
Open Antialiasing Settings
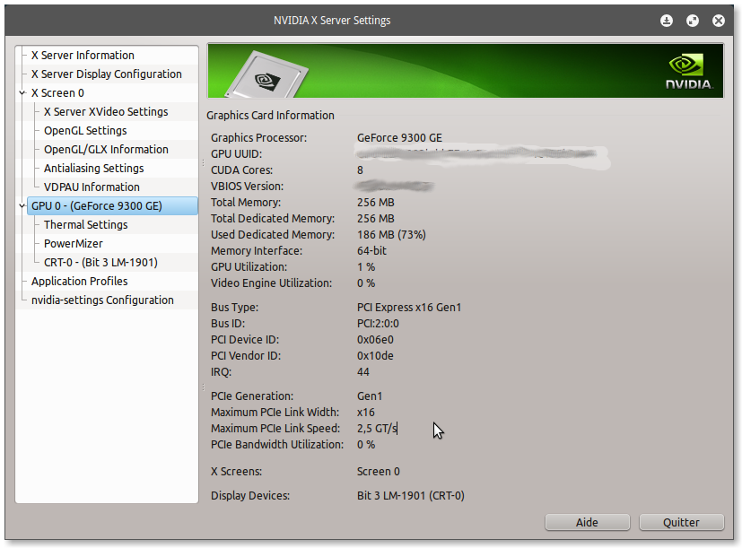pyautogui.click(x=93, y=169)
